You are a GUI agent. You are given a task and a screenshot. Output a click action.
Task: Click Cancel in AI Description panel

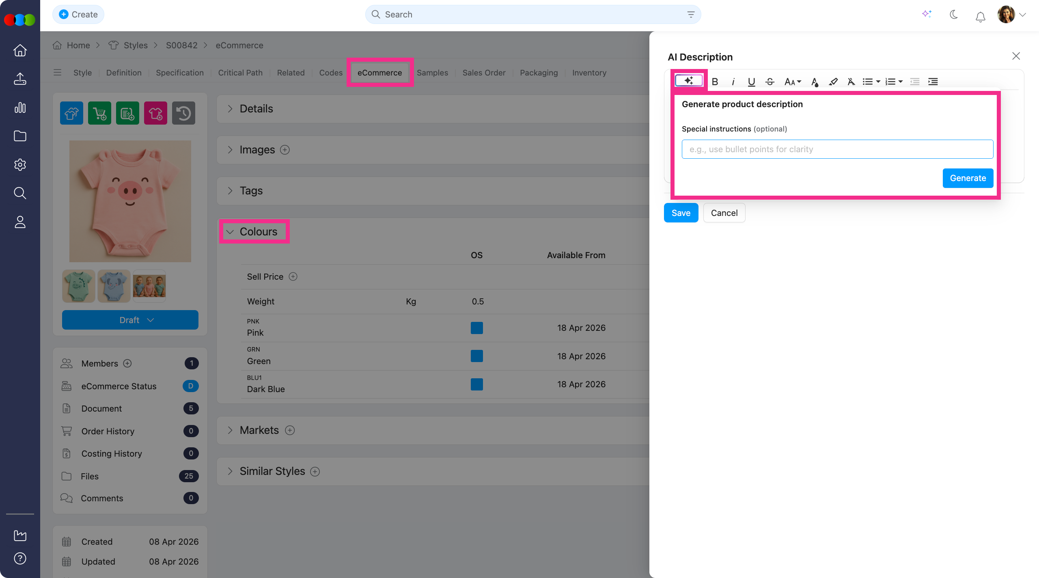click(x=724, y=213)
